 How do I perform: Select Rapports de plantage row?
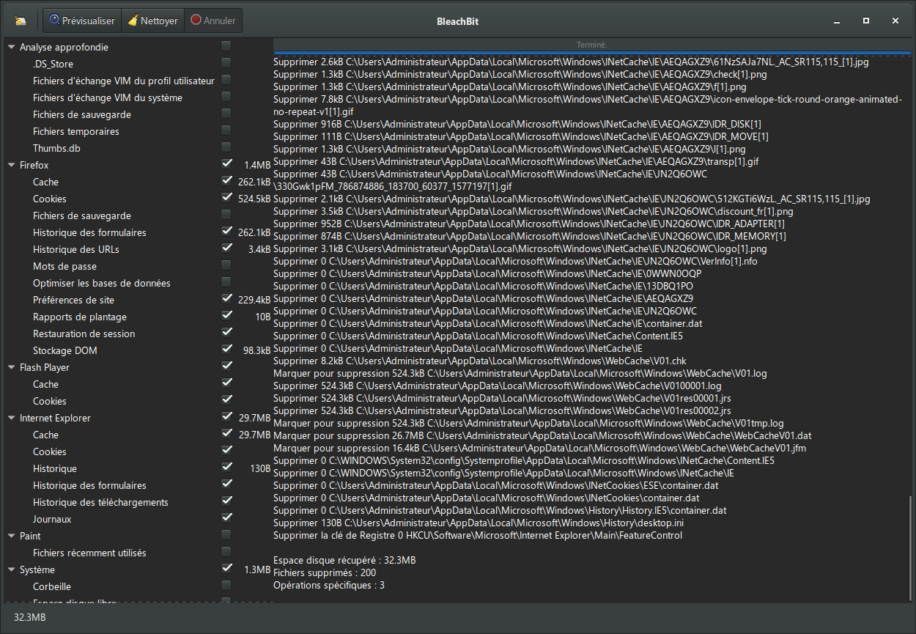137,317
